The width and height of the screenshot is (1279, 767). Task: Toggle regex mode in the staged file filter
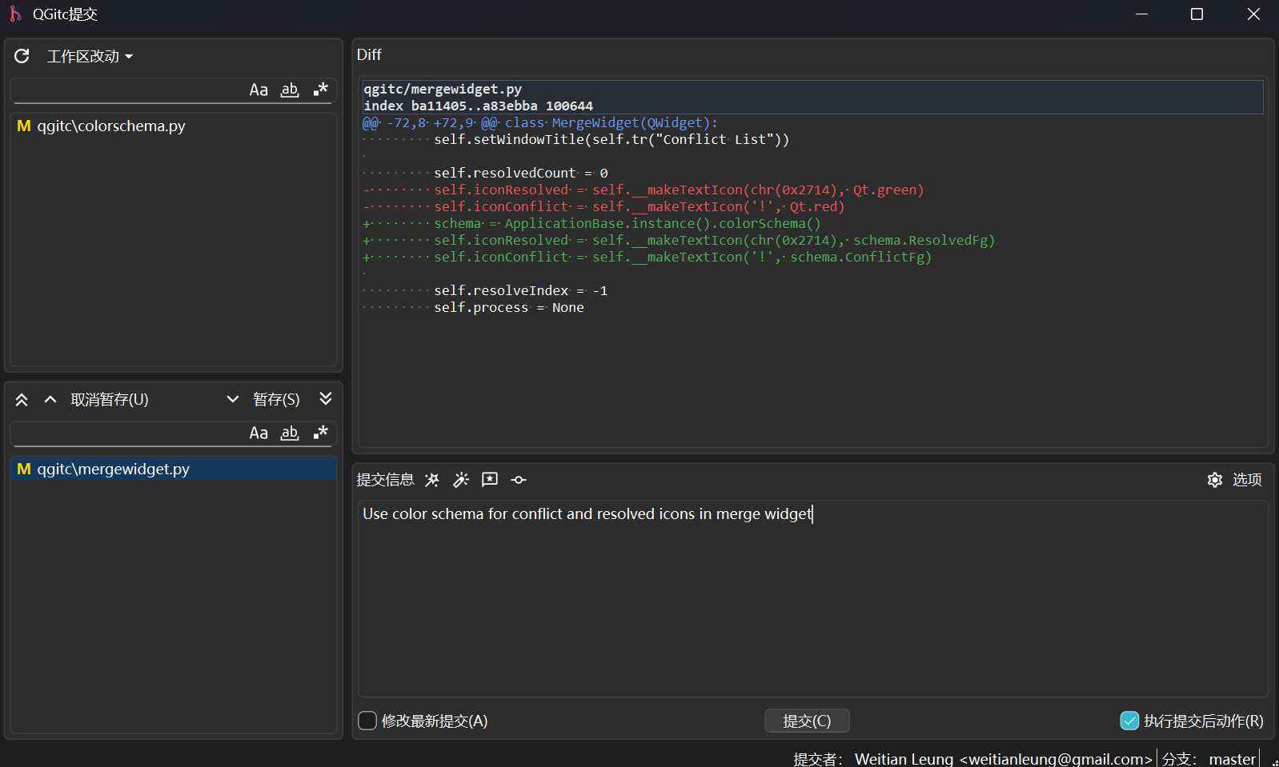tap(321, 433)
